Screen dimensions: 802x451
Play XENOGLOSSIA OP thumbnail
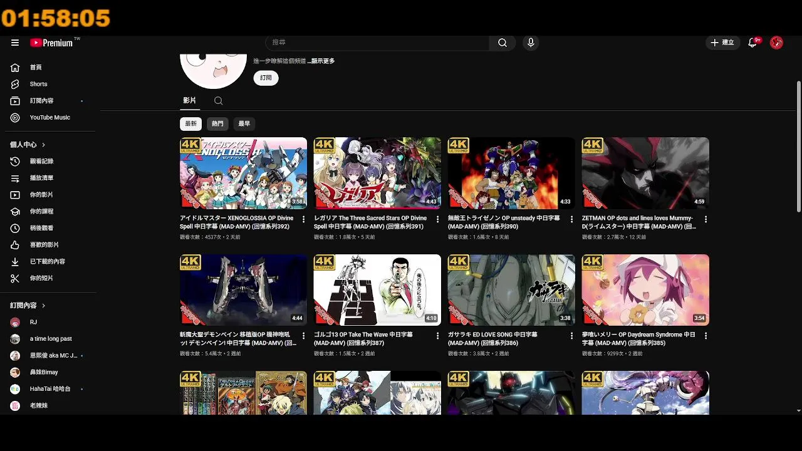pyautogui.click(x=243, y=173)
